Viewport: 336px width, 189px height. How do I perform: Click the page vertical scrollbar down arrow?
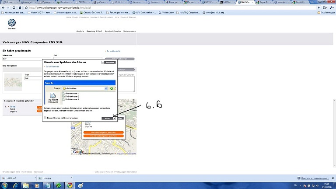point(335,166)
